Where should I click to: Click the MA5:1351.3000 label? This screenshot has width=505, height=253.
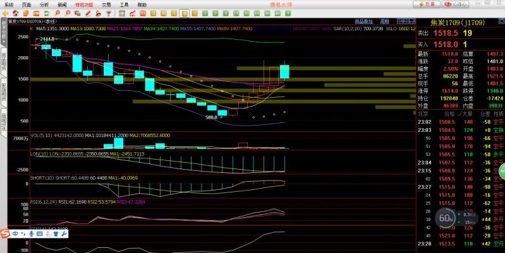[53, 28]
